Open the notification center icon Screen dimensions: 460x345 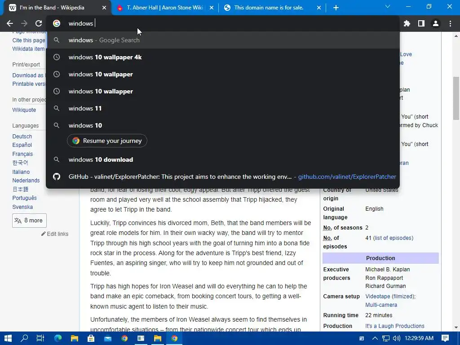pos(445,338)
